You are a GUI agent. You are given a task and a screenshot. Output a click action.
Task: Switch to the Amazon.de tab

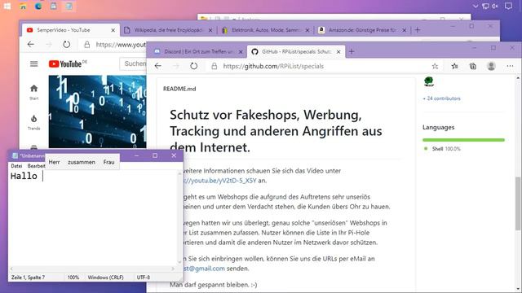tap(362, 30)
